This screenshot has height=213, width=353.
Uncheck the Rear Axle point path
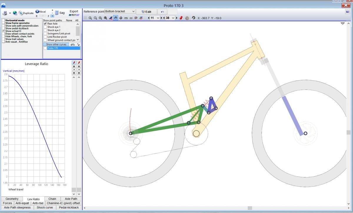[x=45, y=23]
